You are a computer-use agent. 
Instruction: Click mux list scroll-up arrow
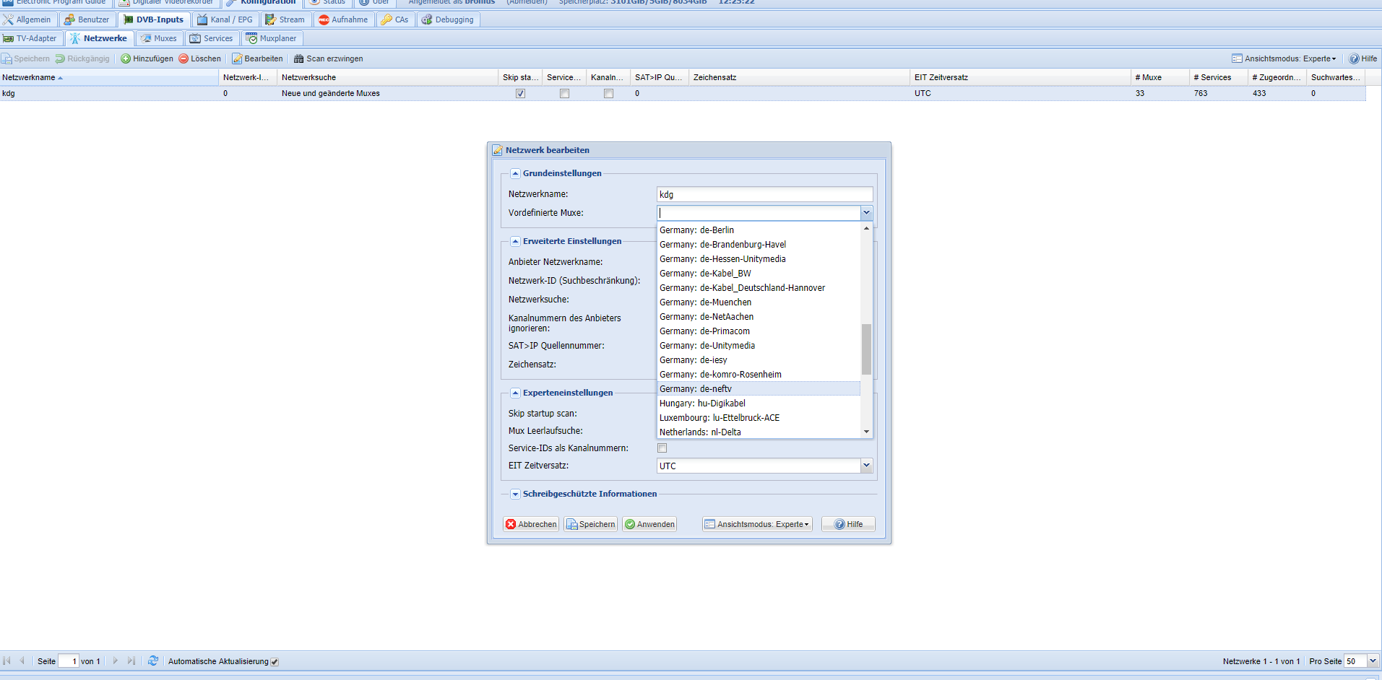[866, 228]
